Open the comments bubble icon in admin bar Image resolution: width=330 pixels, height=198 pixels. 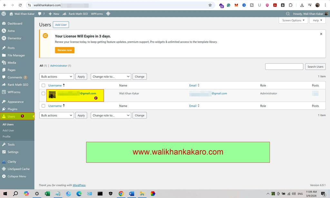click(40, 14)
